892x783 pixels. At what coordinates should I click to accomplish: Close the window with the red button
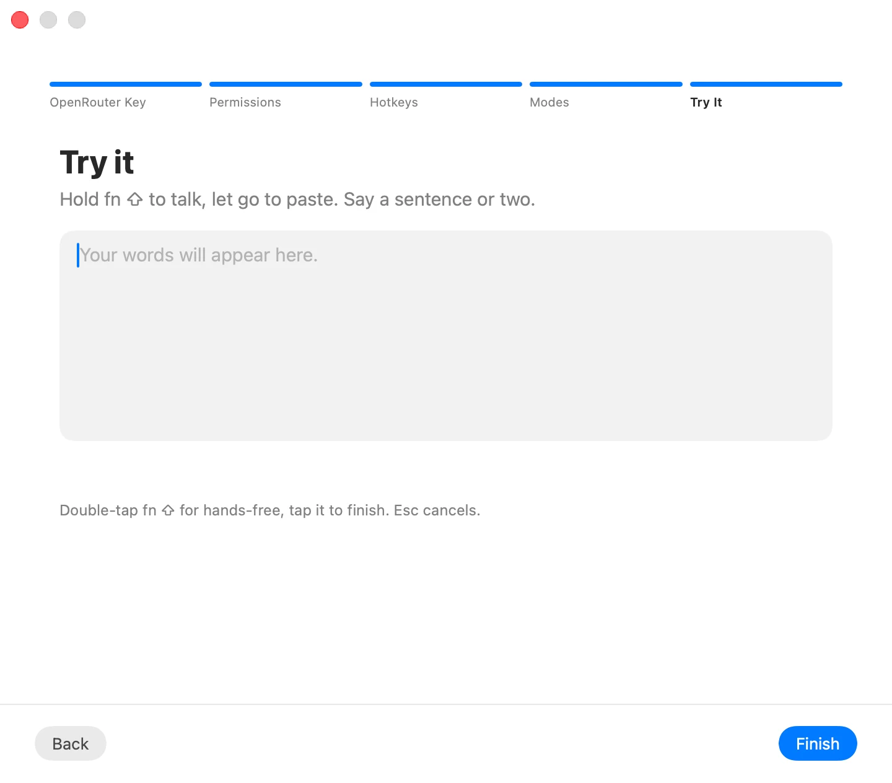pos(20,20)
